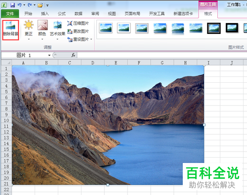Click the Remove Background (删除背景) button
Viewport: 247px width, 195px height.
[x=10, y=30]
